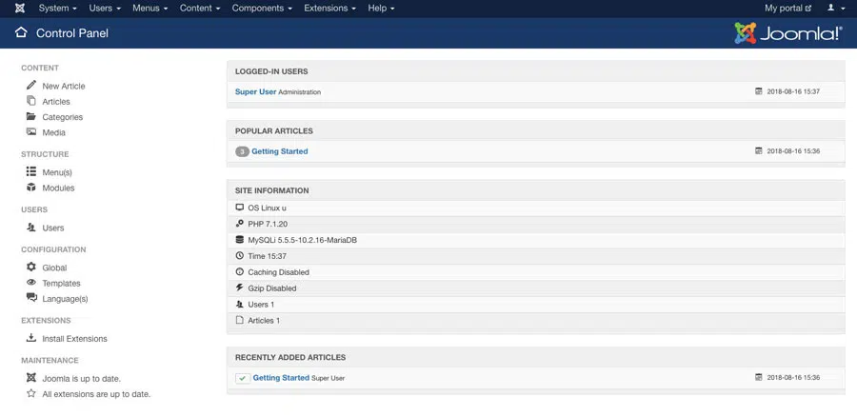This screenshot has width=857, height=417.
Task: Click the monitor icon beside OS Linux
Action: pyautogui.click(x=239, y=208)
